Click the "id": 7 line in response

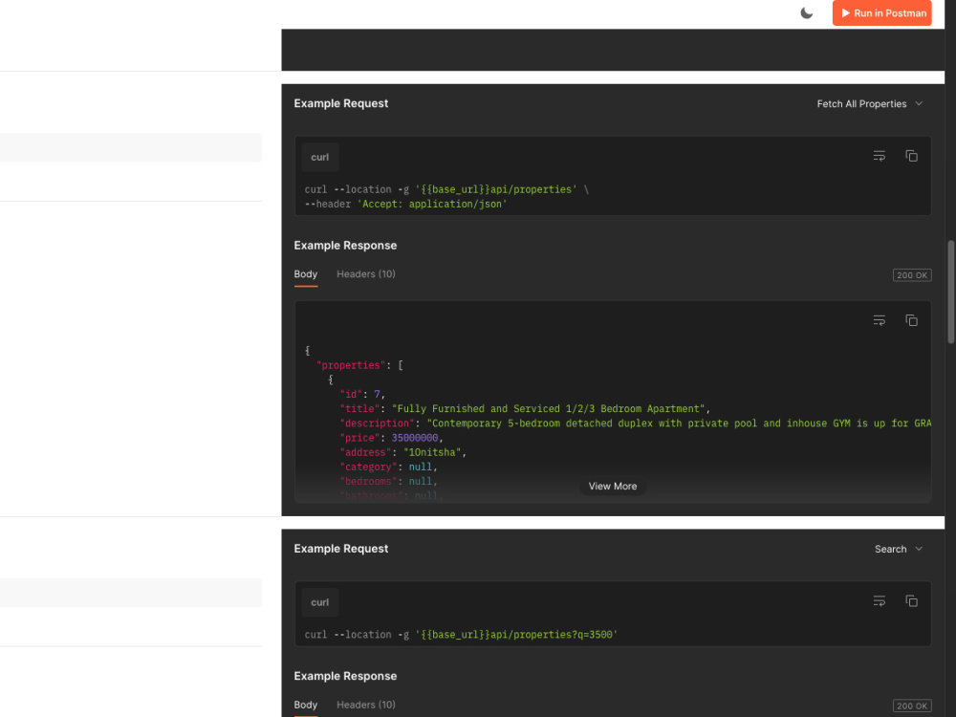click(362, 395)
